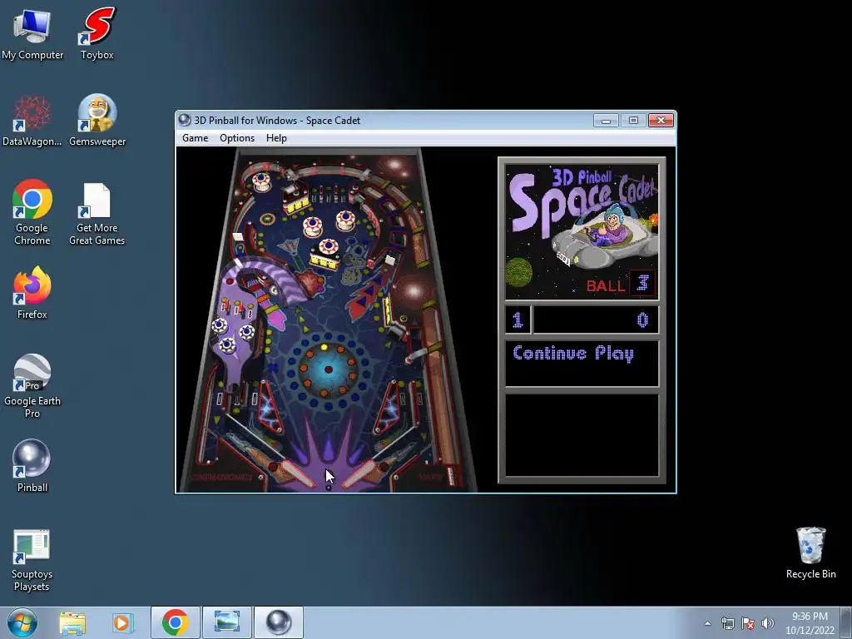Select the Firefox desktop icon
This screenshot has width=852, height=639.
tap(32, 294)
